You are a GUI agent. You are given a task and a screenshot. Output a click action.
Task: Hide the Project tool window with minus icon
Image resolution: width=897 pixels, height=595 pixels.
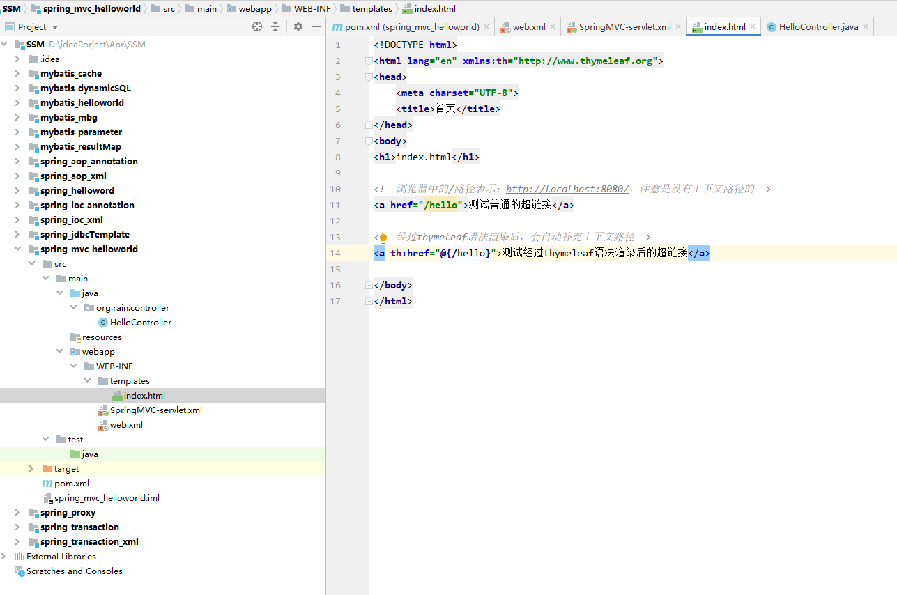coord(316,26)
